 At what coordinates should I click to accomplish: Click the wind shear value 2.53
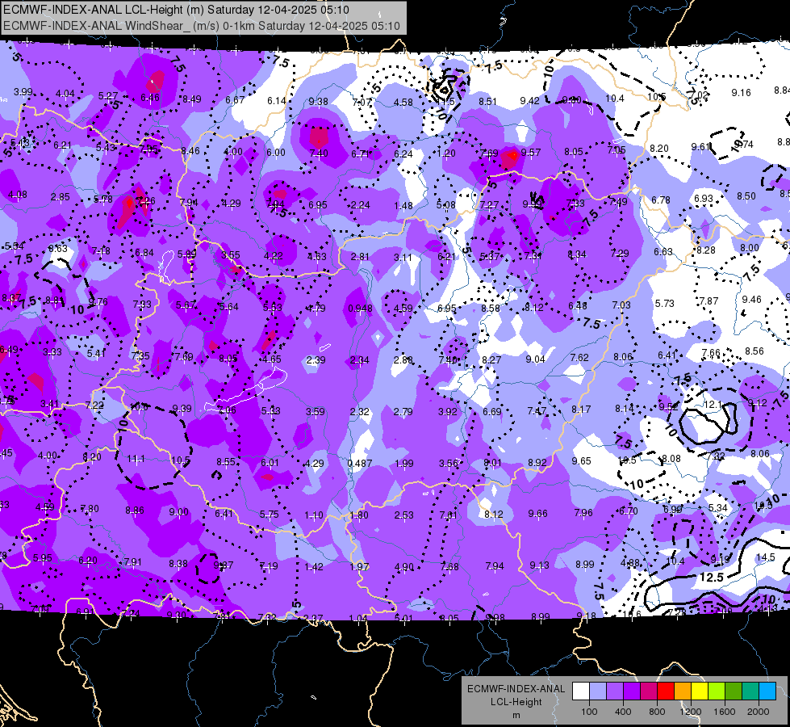coord(404,515)
